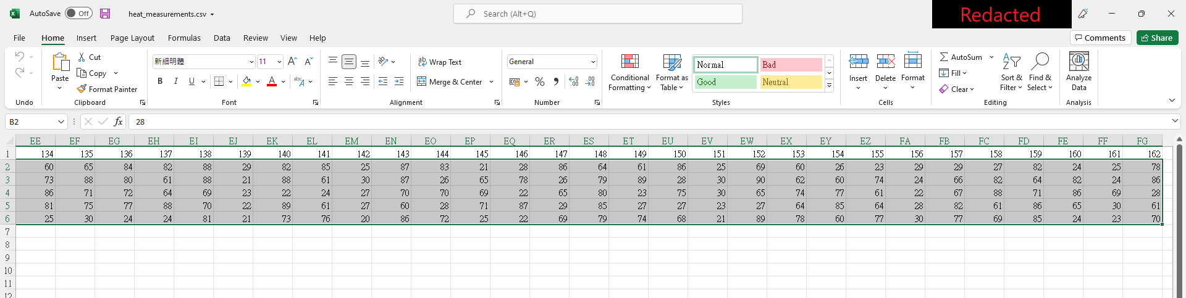Click in the formula bar showing 28
Image resolution: width=1186 pixels, height=298 pixels.
pos(649,122)
